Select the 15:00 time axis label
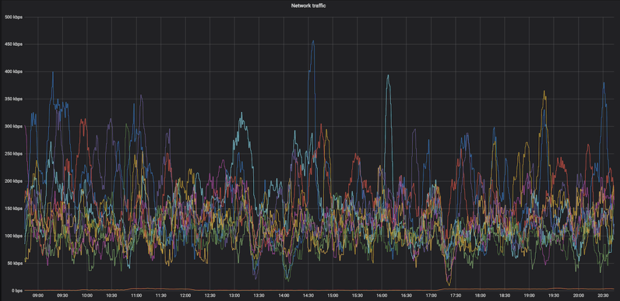This screenshot has width=620, height=301. [x=332, y=296]
